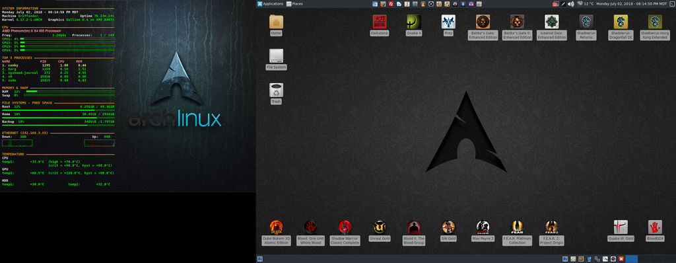Open the weather applet showing 12 °C
The height and width of the screenshot is (263, 676).
click(x=585, y=4)
